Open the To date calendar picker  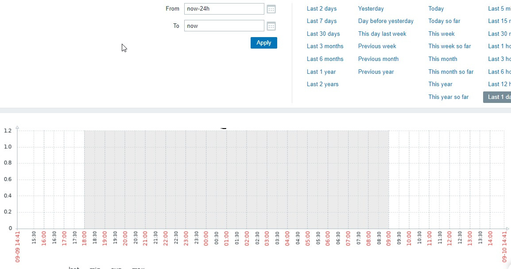point(271,26)
